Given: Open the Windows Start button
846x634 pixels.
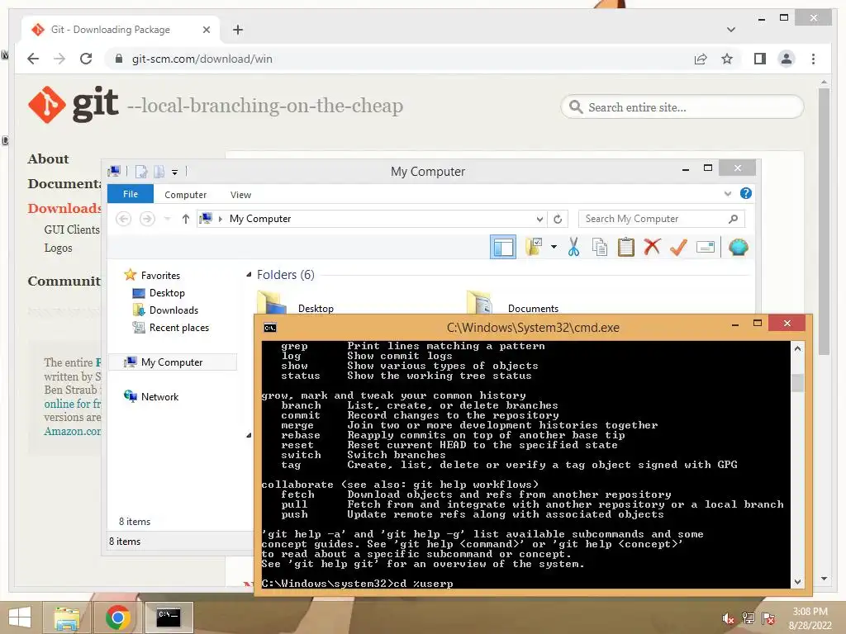Looking at the screenshot, I should [x=20, y=617].
